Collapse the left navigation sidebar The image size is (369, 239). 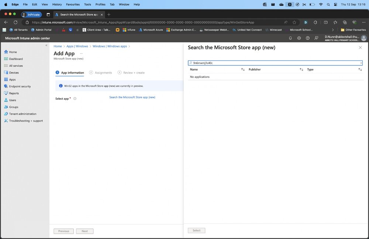(46, 46)
